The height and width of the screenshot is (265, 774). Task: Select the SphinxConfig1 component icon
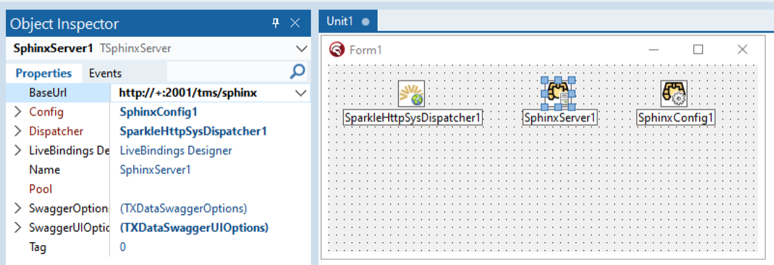(x=674, y=94)
